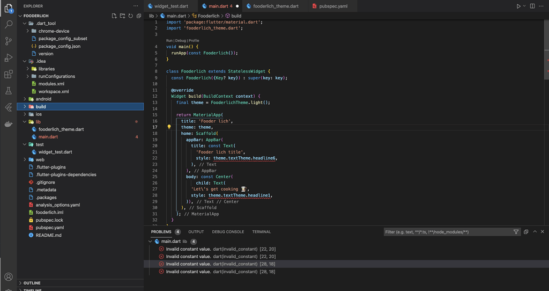Viewport: 549px width, 291px height.
Task: Click main.dart in the breadcrumb
Action: (x=176, y=16)
